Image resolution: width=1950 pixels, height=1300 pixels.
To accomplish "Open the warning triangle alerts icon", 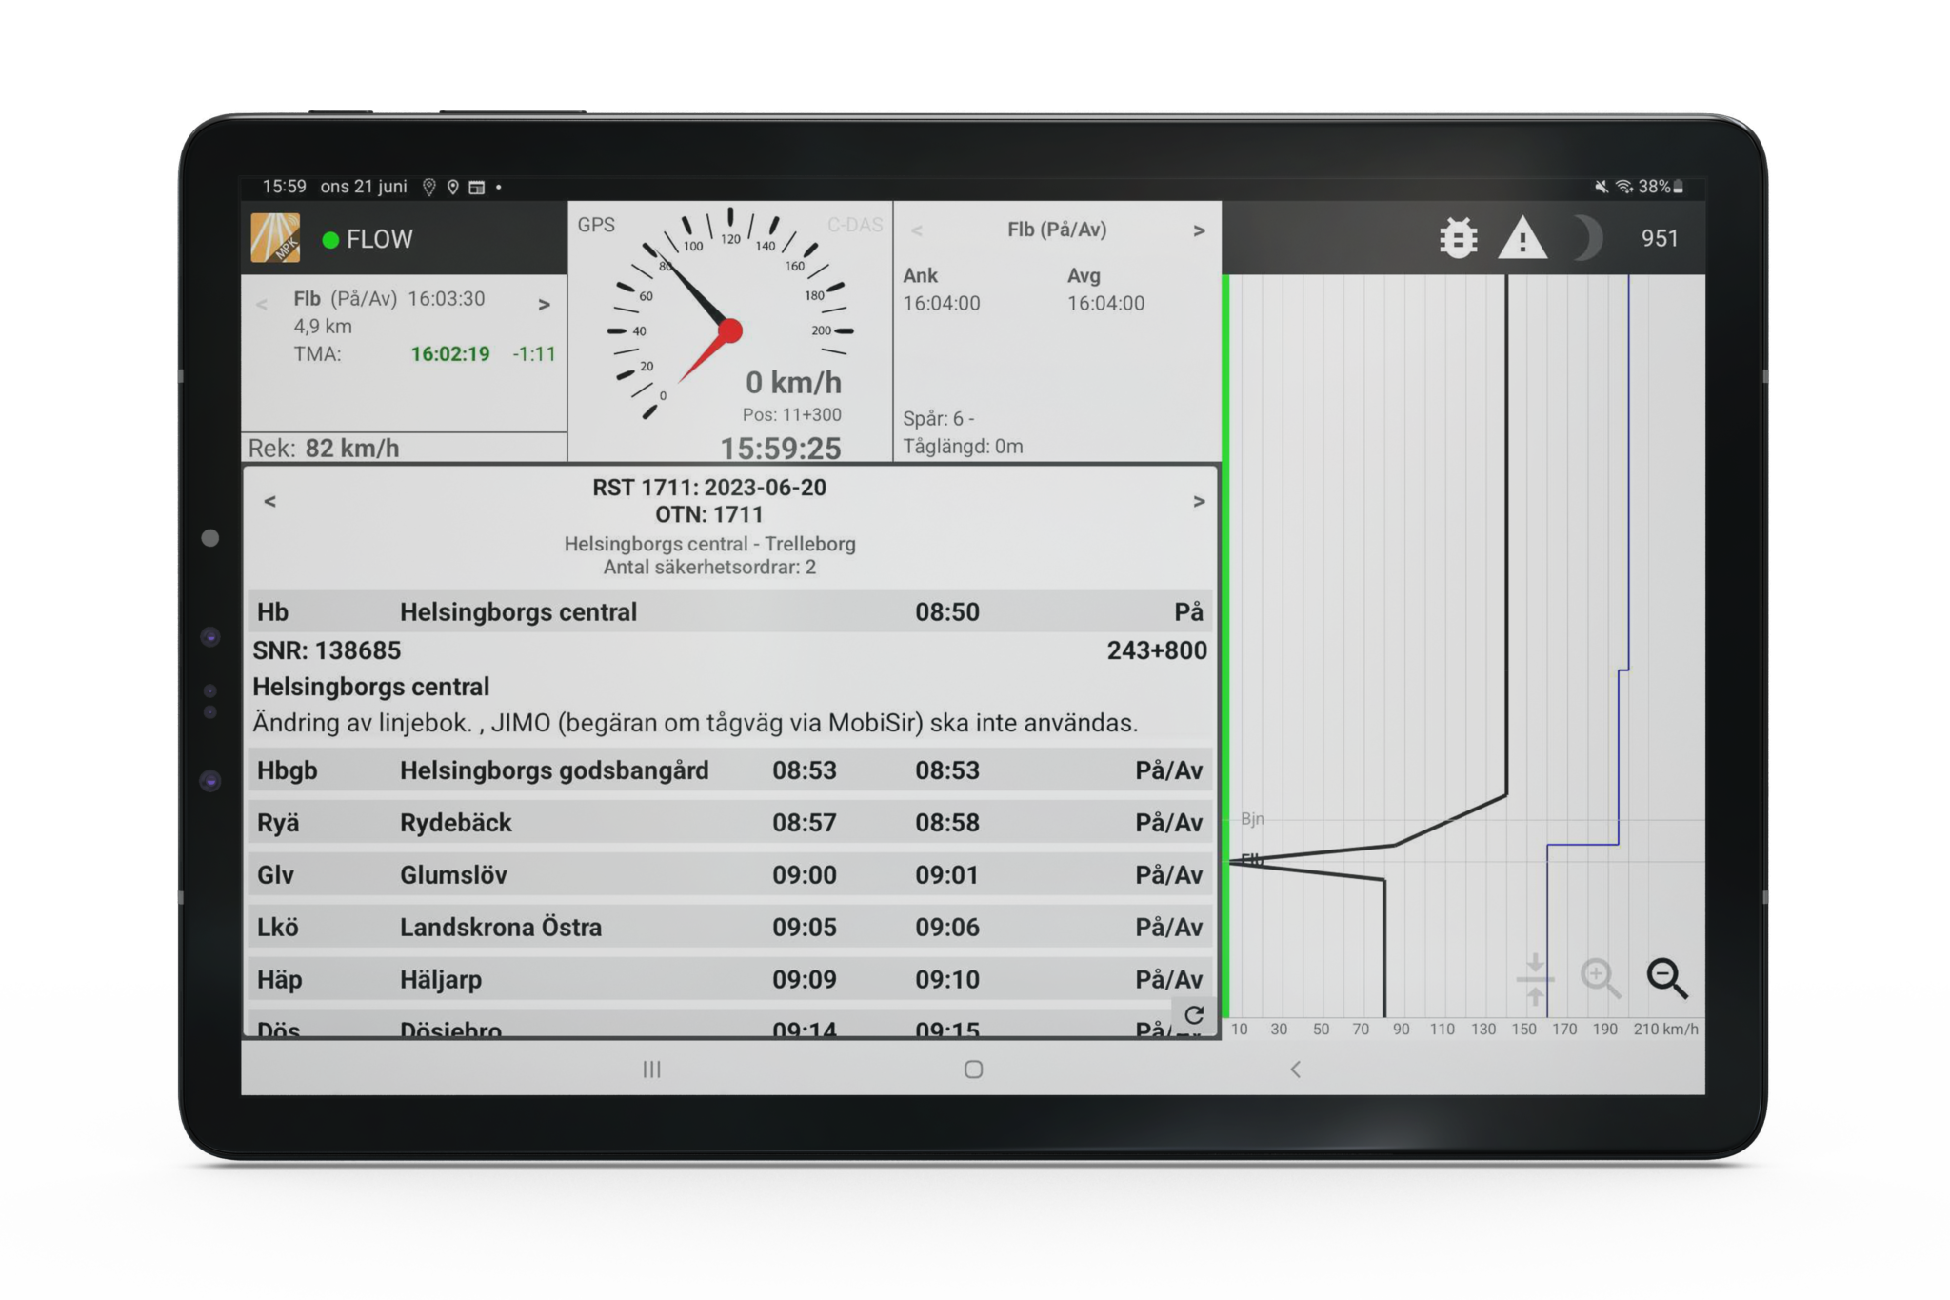I will 1524,237.
